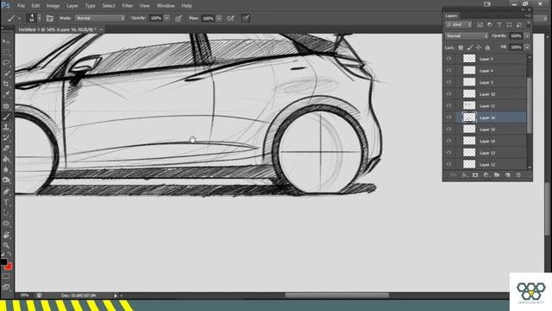Select the Paint Bucket tool
Screen dimensions: 552x311
pos(6,159)
